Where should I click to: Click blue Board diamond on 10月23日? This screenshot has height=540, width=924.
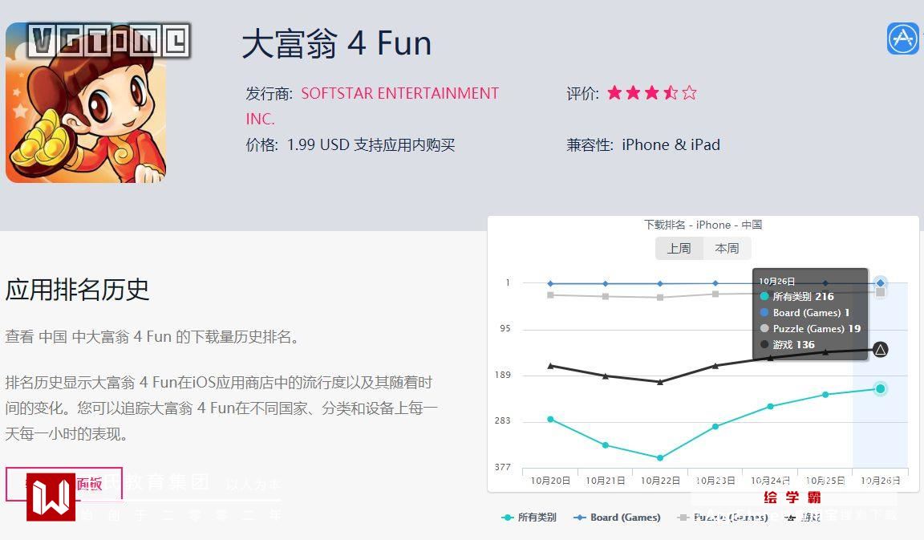[x=715, y=283]
